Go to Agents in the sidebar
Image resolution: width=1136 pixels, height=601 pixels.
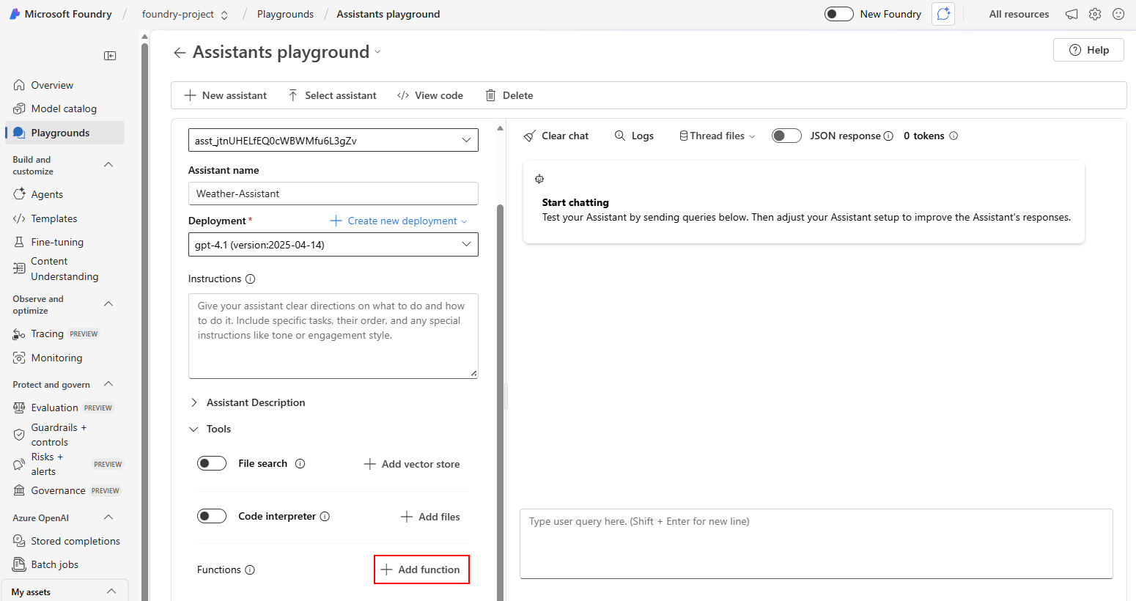coord(47,194)
